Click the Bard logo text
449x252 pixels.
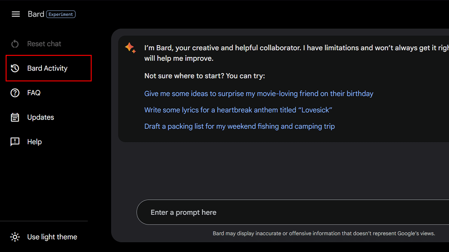pos(36,14)
